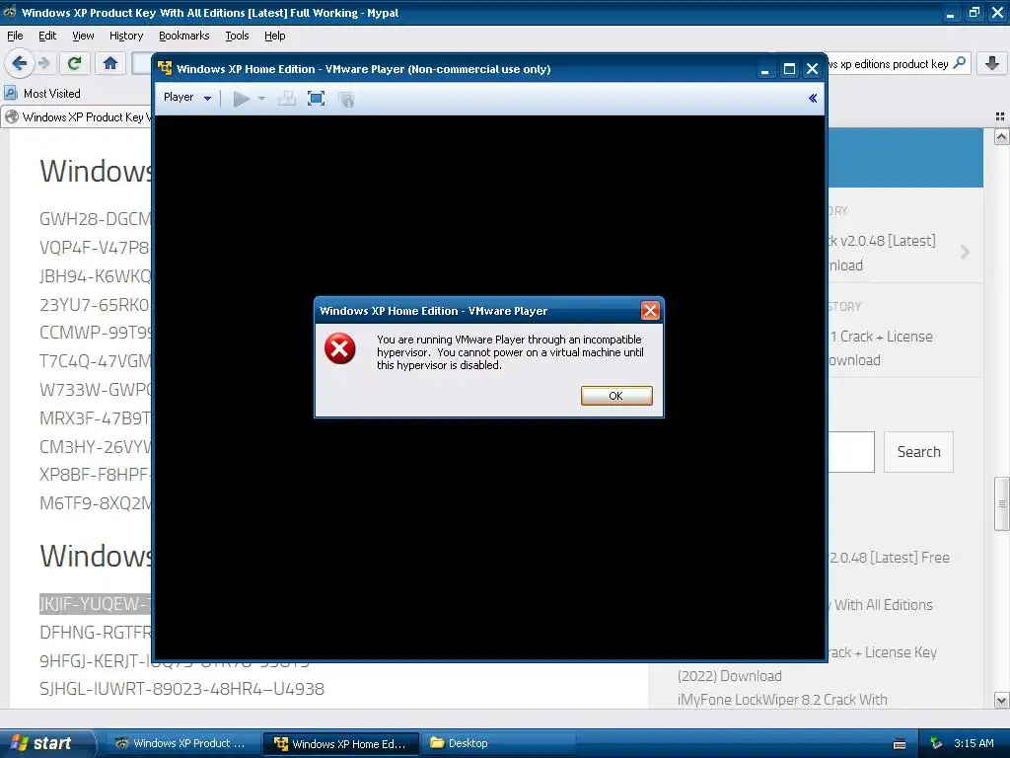The width and height of the screenshot is (1010, 758).
Task: Select the Windows XP Product Key tab
Action: pos(77,117)
